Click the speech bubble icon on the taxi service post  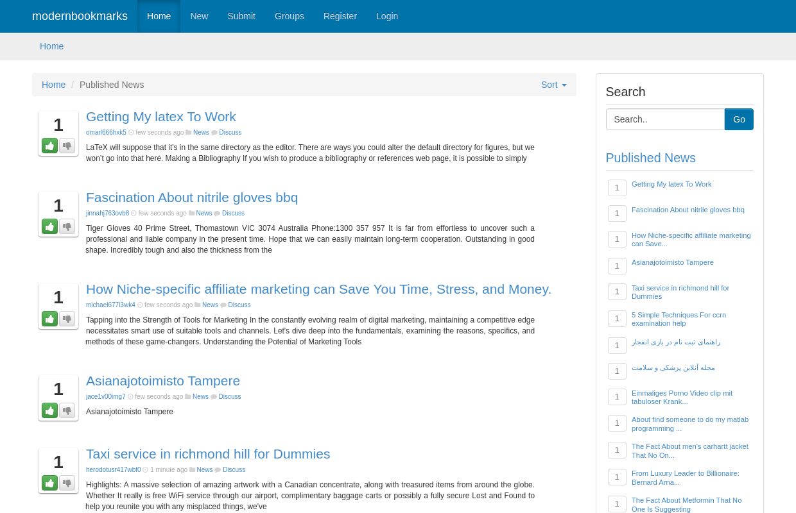click(218, 469)
